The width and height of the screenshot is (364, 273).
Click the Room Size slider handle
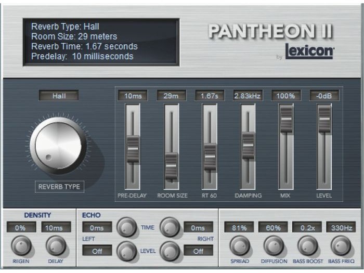point(171,166)
